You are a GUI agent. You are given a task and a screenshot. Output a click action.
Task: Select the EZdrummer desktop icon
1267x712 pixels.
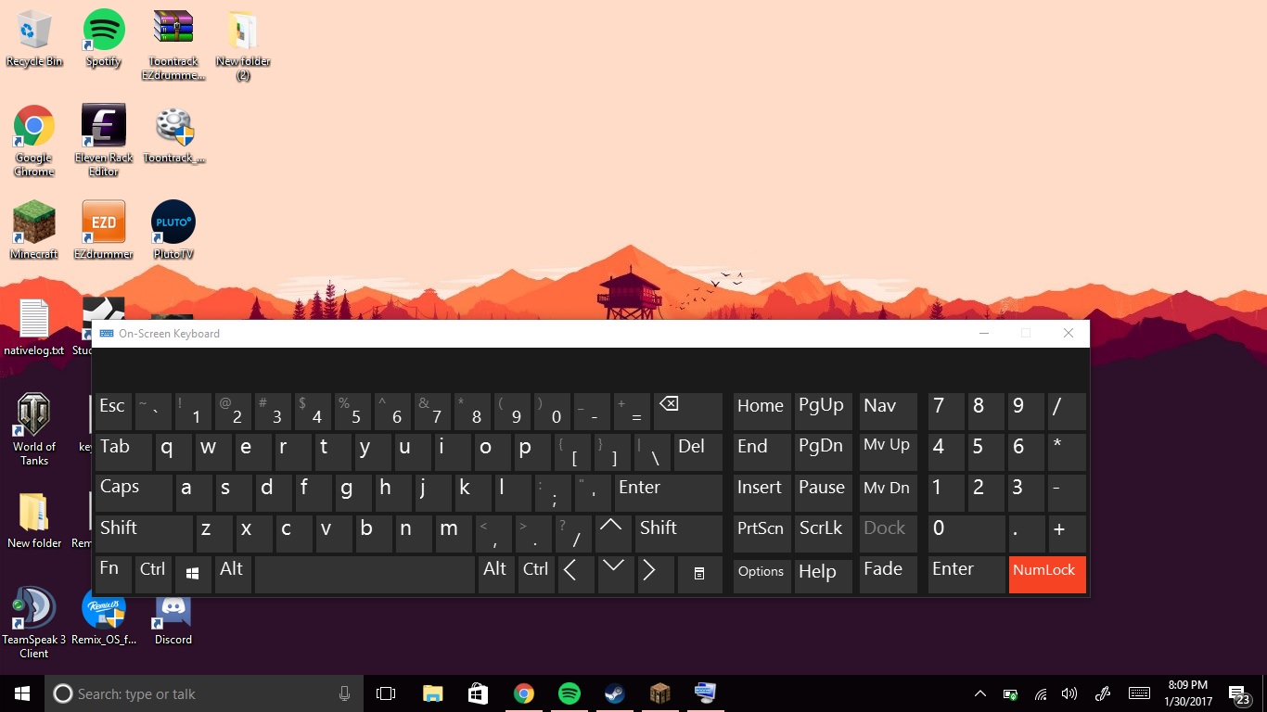click(x=104, y=231)
